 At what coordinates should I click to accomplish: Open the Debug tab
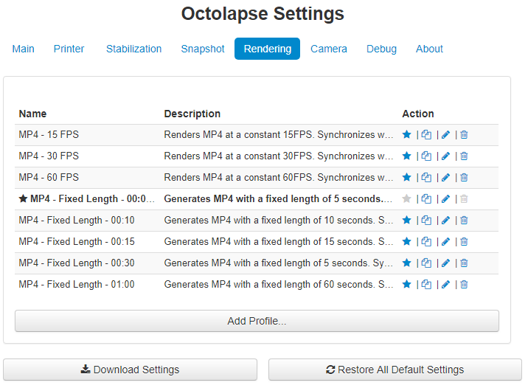(381, 49)
